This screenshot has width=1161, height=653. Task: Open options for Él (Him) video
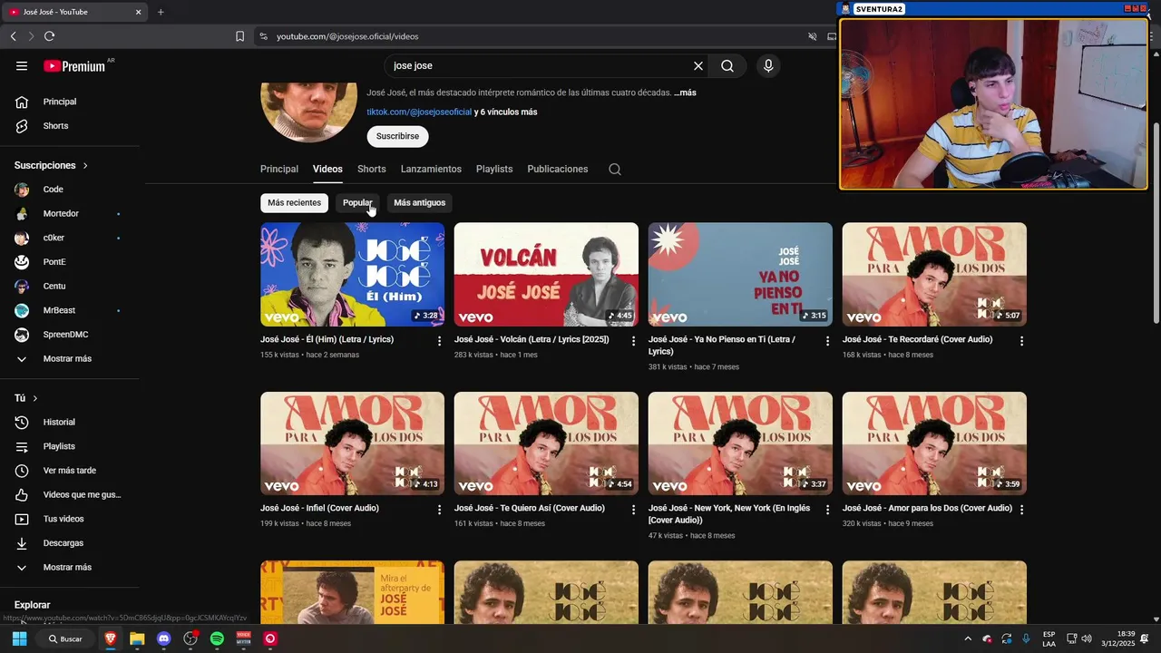coord(440,341)
